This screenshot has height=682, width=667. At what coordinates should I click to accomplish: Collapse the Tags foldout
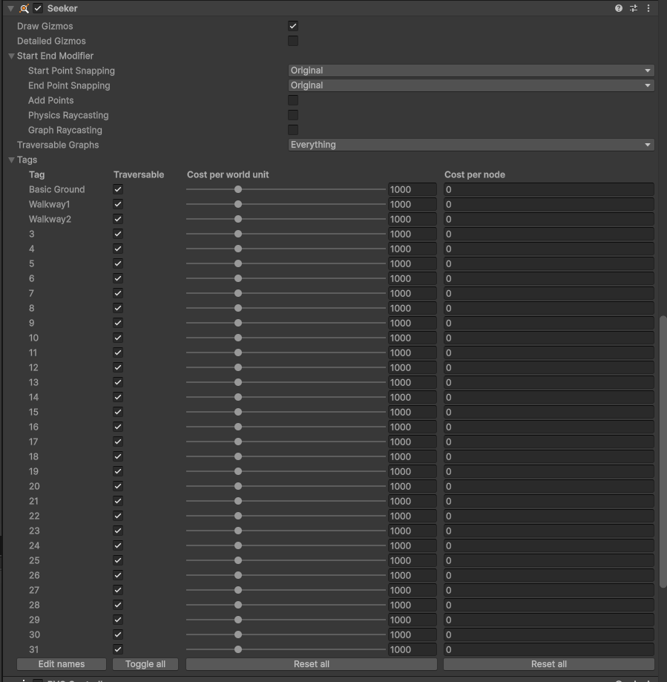[12, 160]
